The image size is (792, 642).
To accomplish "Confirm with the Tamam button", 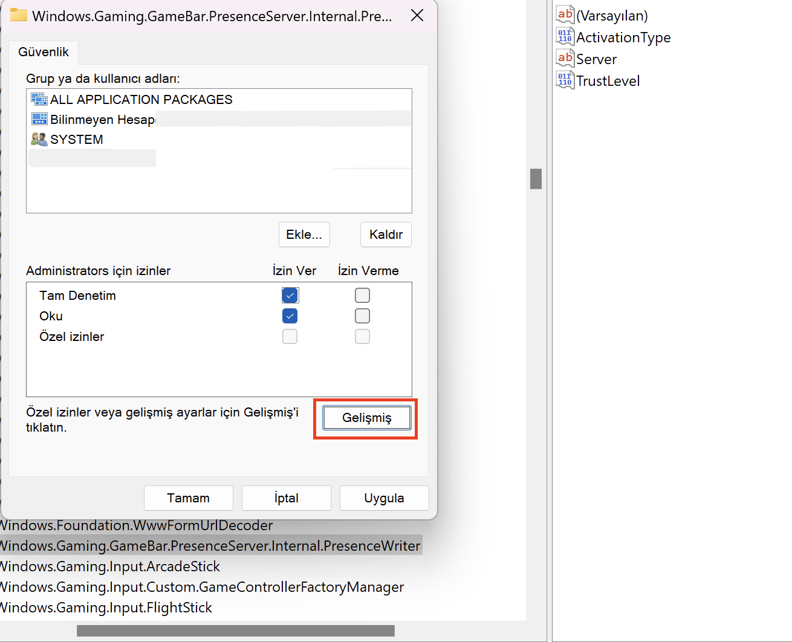I will click(x=189, y=498).
